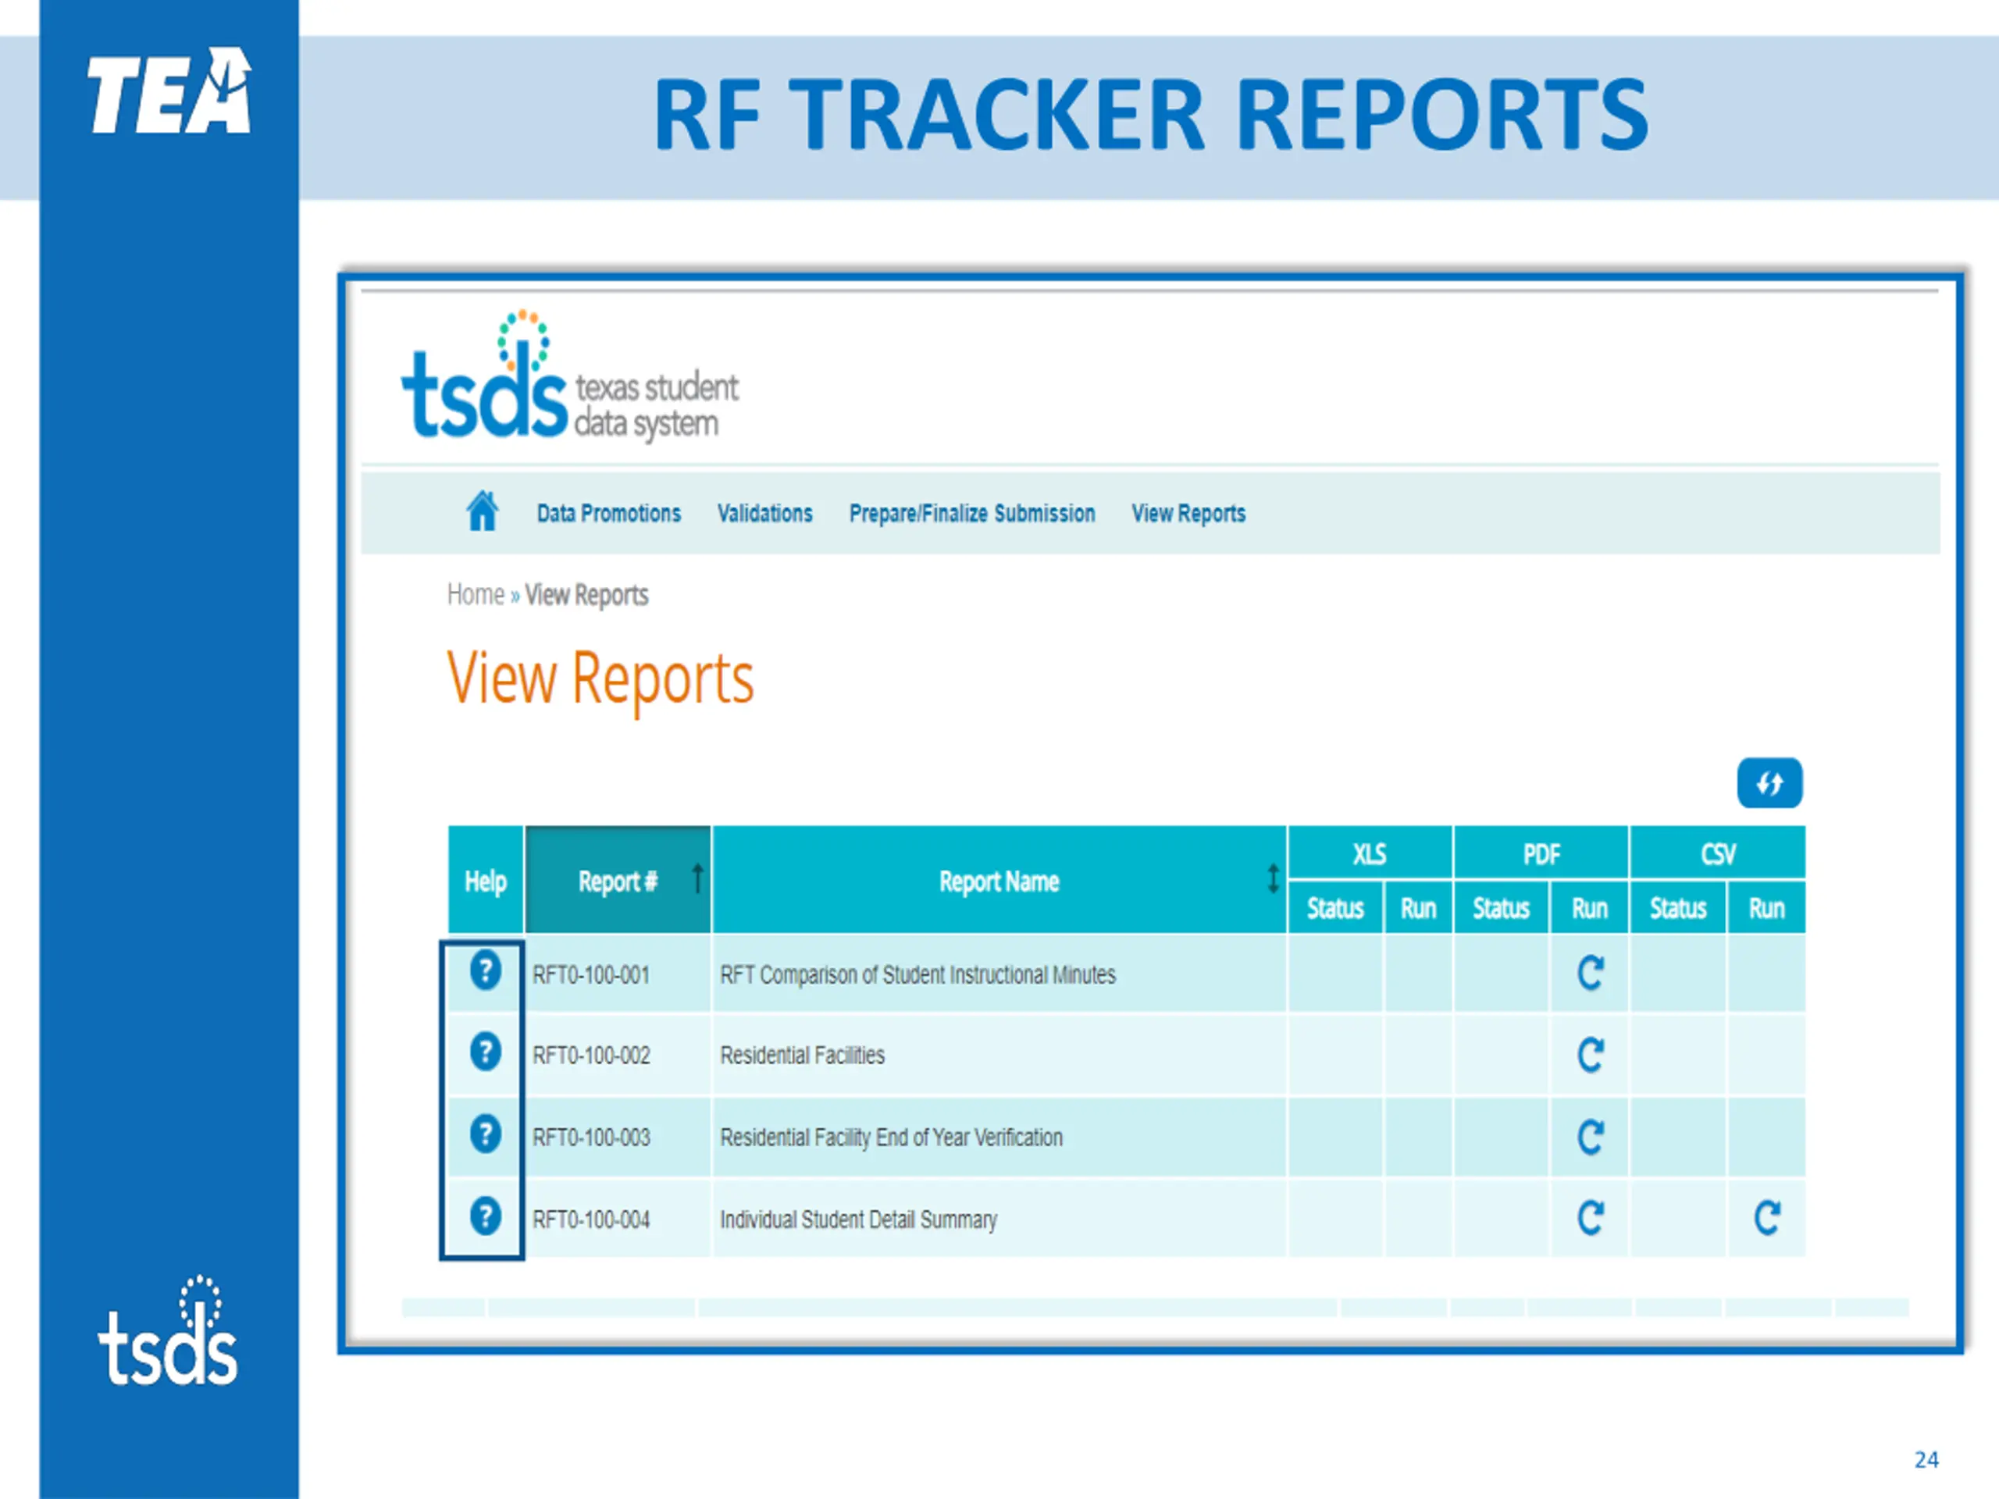Open Prepare/Finalize Submission menu

tap(971, 513)
